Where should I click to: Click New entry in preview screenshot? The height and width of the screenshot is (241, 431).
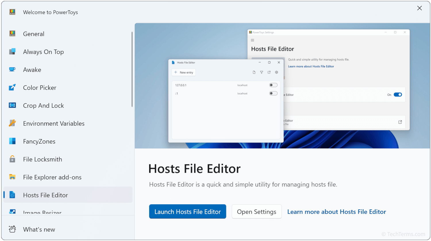click(x=184, y=72)
